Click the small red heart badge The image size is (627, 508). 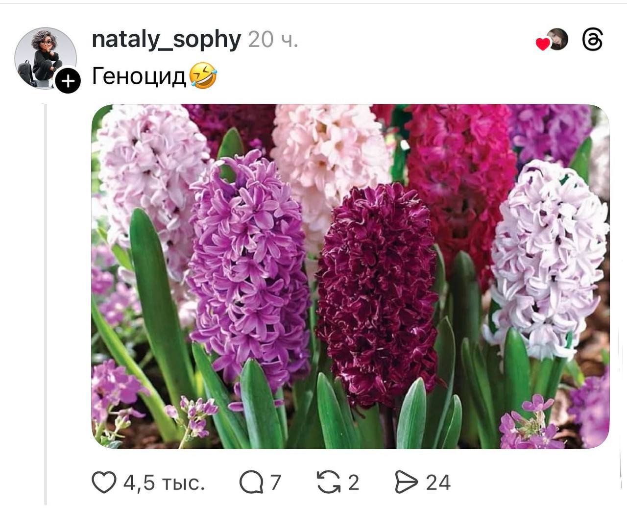(x=542, y=44)
